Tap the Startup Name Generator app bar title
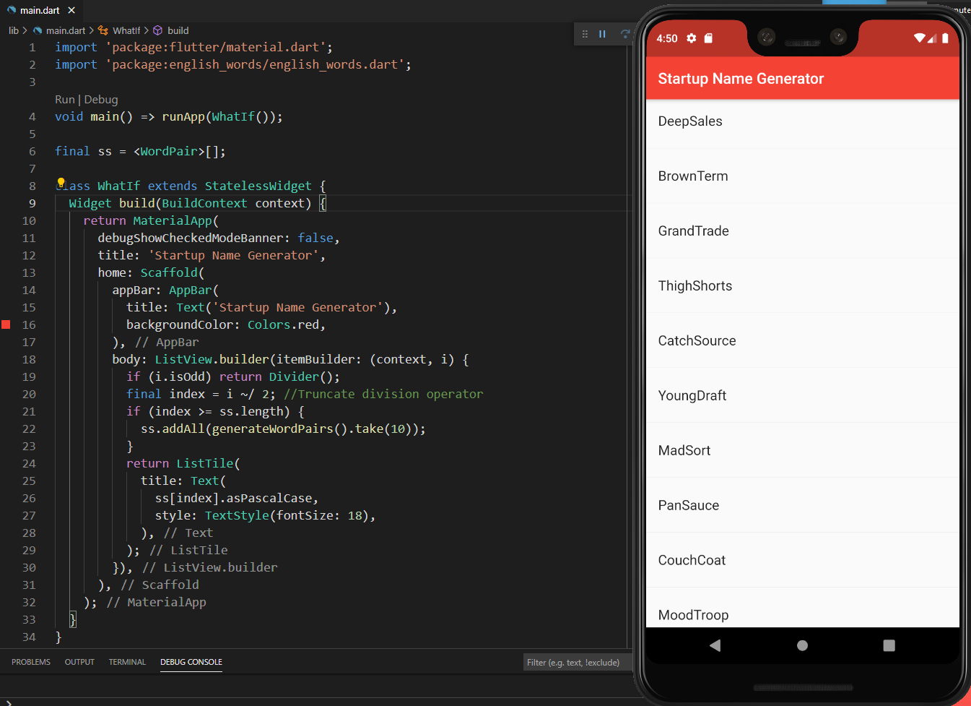This screenshot has height=706, width=971. click(741, 79)
